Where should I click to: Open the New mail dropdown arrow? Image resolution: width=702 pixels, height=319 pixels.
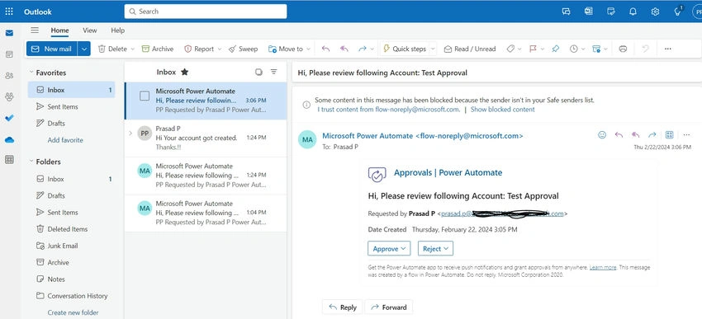(x=84, y=49)
